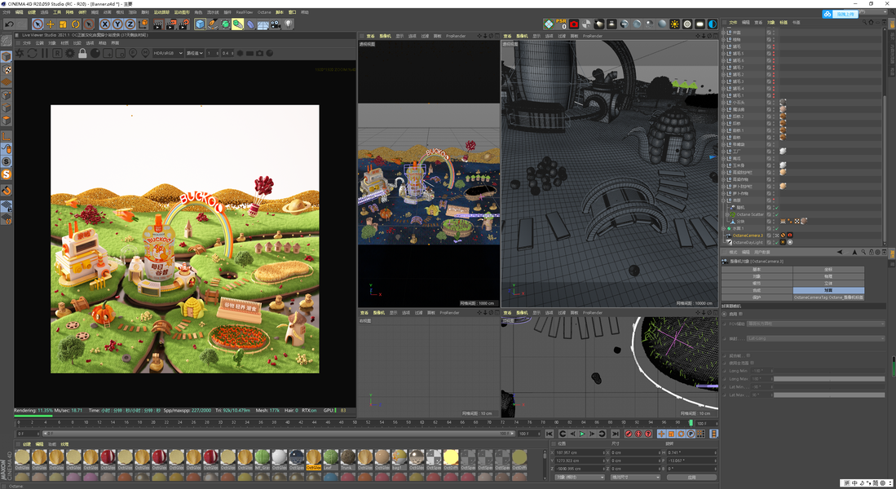The image size is (896, 489).
Task: Click the OctaneCameraTag tab button in attributes
Action: (x=828, y=297)
